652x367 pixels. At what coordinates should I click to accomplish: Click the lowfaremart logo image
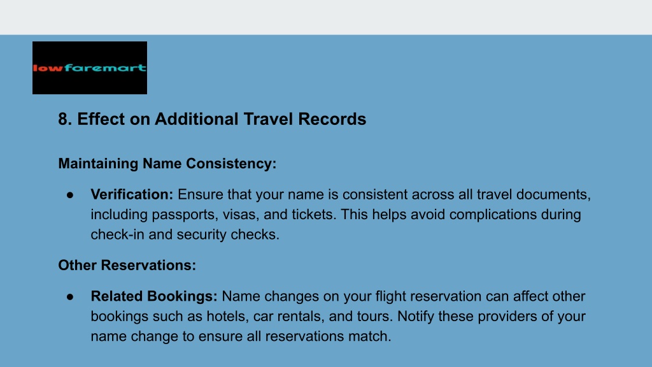point(90,68)
